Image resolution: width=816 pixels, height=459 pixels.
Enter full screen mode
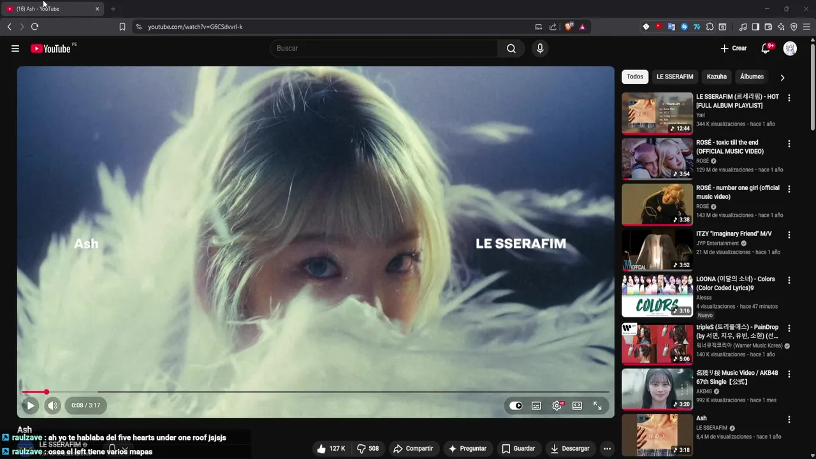597,405
